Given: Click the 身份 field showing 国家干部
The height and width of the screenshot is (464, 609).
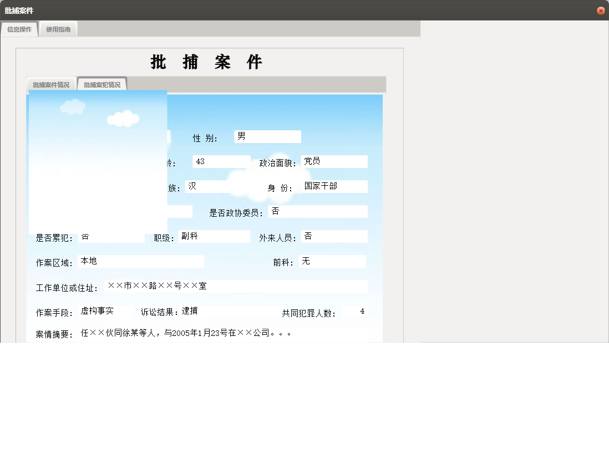Looking at the screenshot, I should click(335, 186).
